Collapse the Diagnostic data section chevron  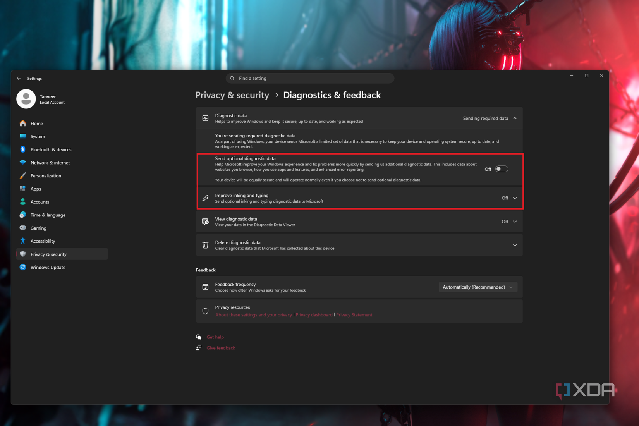point(515,118)
